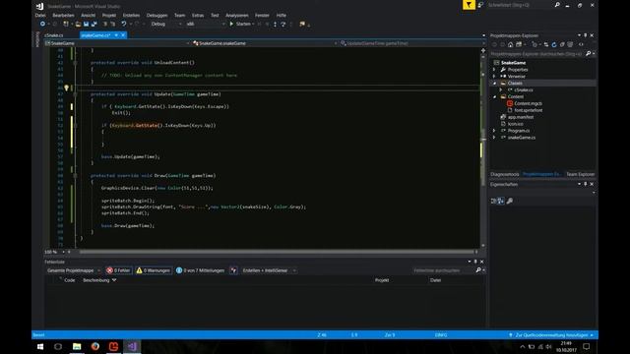Click the Visual Studio taskbar icon

click(x=132, y=347)
